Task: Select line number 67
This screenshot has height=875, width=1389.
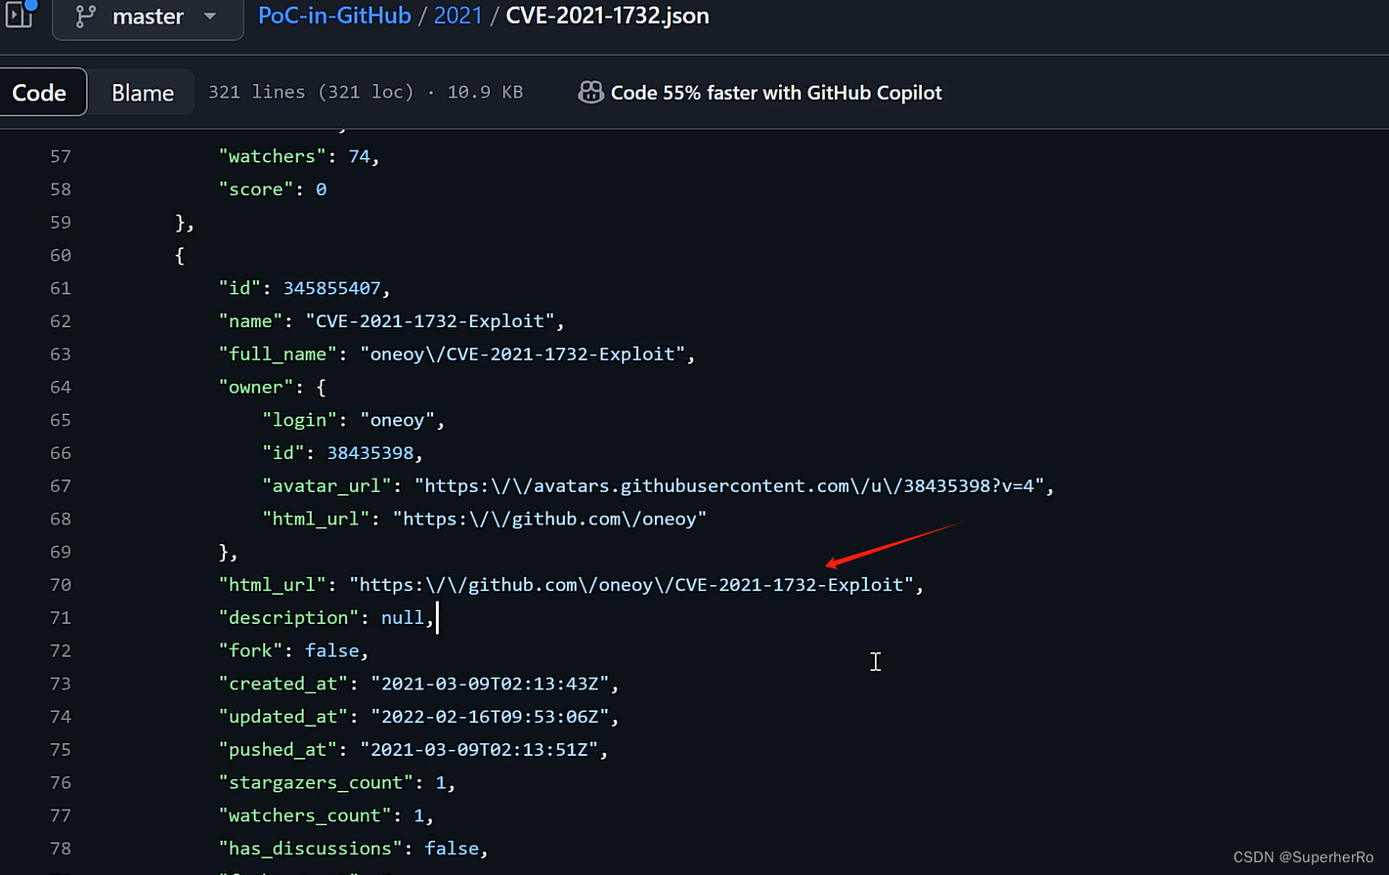Action: coord(61,486)
